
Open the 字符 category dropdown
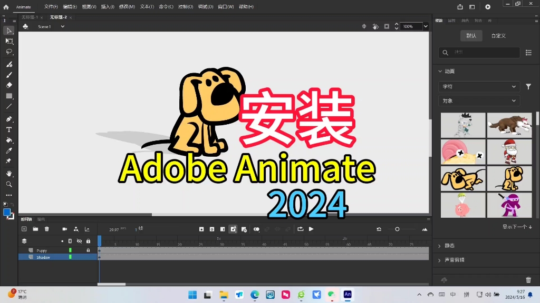tap(479, 87)
